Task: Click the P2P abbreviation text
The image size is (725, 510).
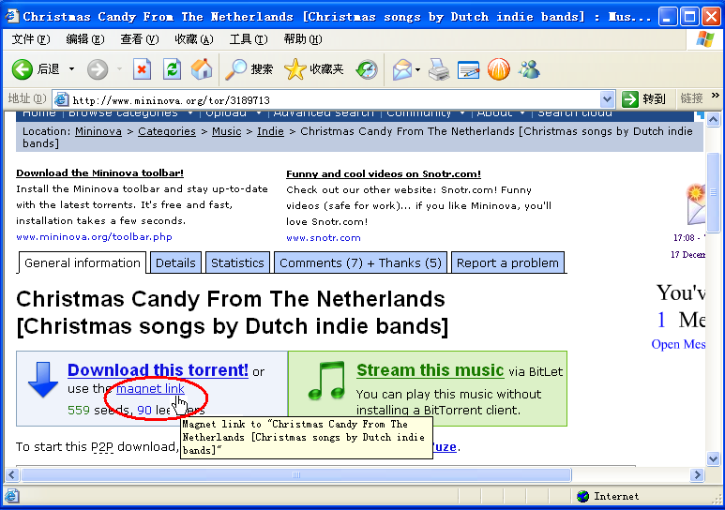Action: 102,446
